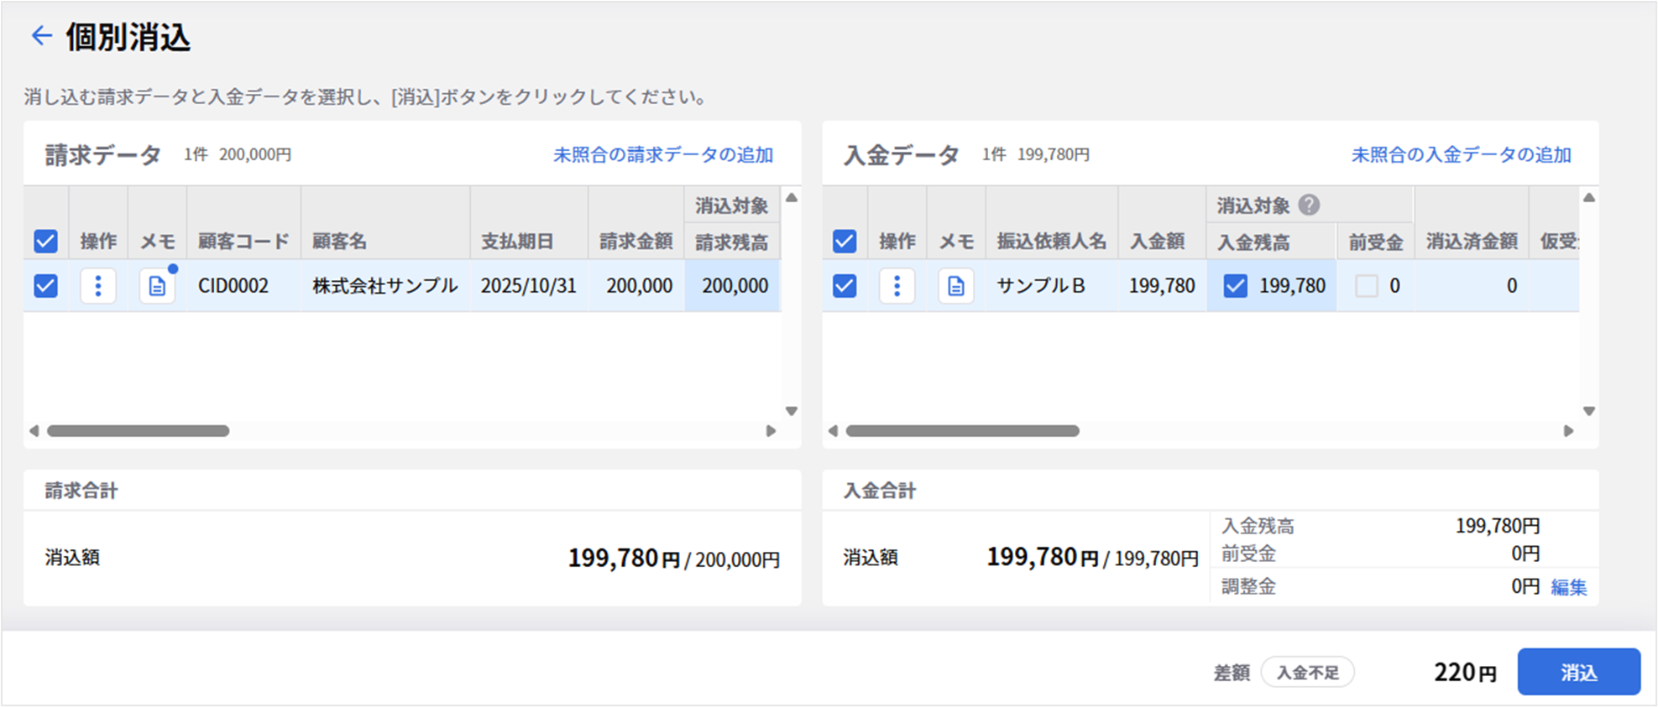Click the 未照合の入金データの追加 link

pos(1461,155)
